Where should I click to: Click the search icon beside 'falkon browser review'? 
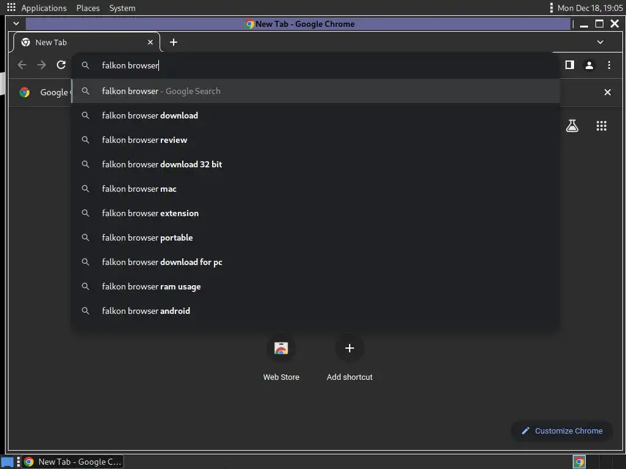(86, 140)
